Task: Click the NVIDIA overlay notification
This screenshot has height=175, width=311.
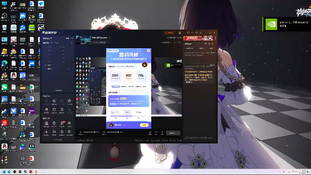Action: pos(287,24)
